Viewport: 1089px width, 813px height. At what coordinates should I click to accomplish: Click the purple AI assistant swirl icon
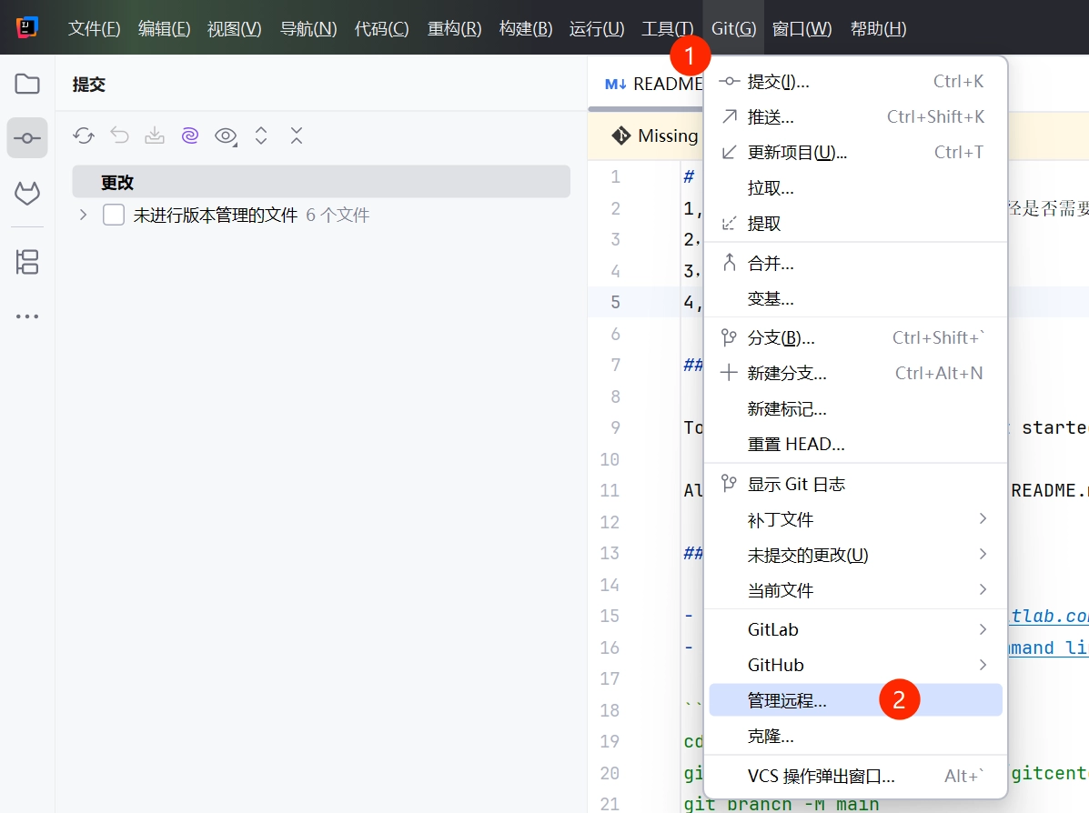189,135
